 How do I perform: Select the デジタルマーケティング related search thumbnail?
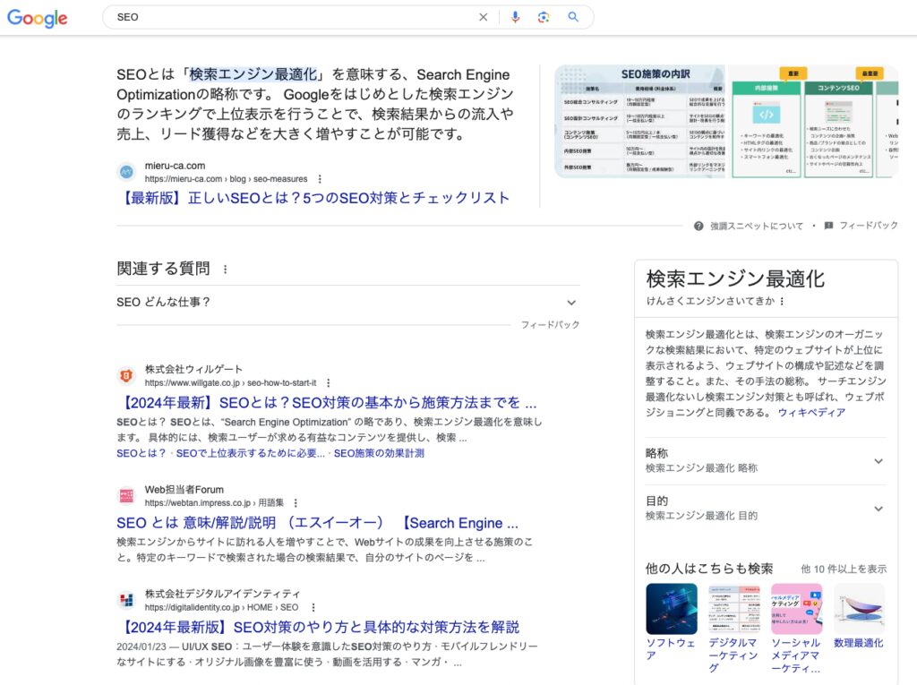pos(734,609)
